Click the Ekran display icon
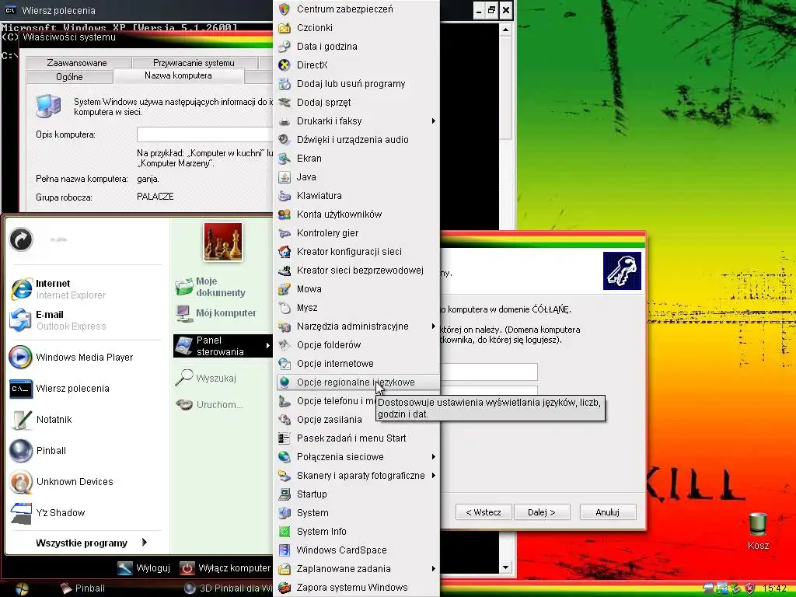This screenshot has height=597, width=796. pos(285,159)
